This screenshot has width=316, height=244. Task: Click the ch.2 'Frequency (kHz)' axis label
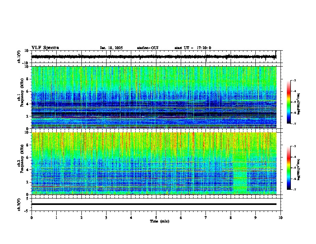(x=22, y=159)
